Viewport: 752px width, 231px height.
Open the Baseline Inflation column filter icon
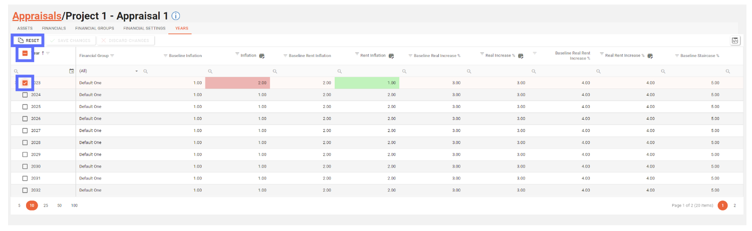point(165,55)
